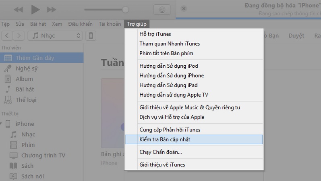This screenshot has width=321, height=181.
Task: Choose Hướng dẫn Sử dụng iPhone
Action: [194, 76]
